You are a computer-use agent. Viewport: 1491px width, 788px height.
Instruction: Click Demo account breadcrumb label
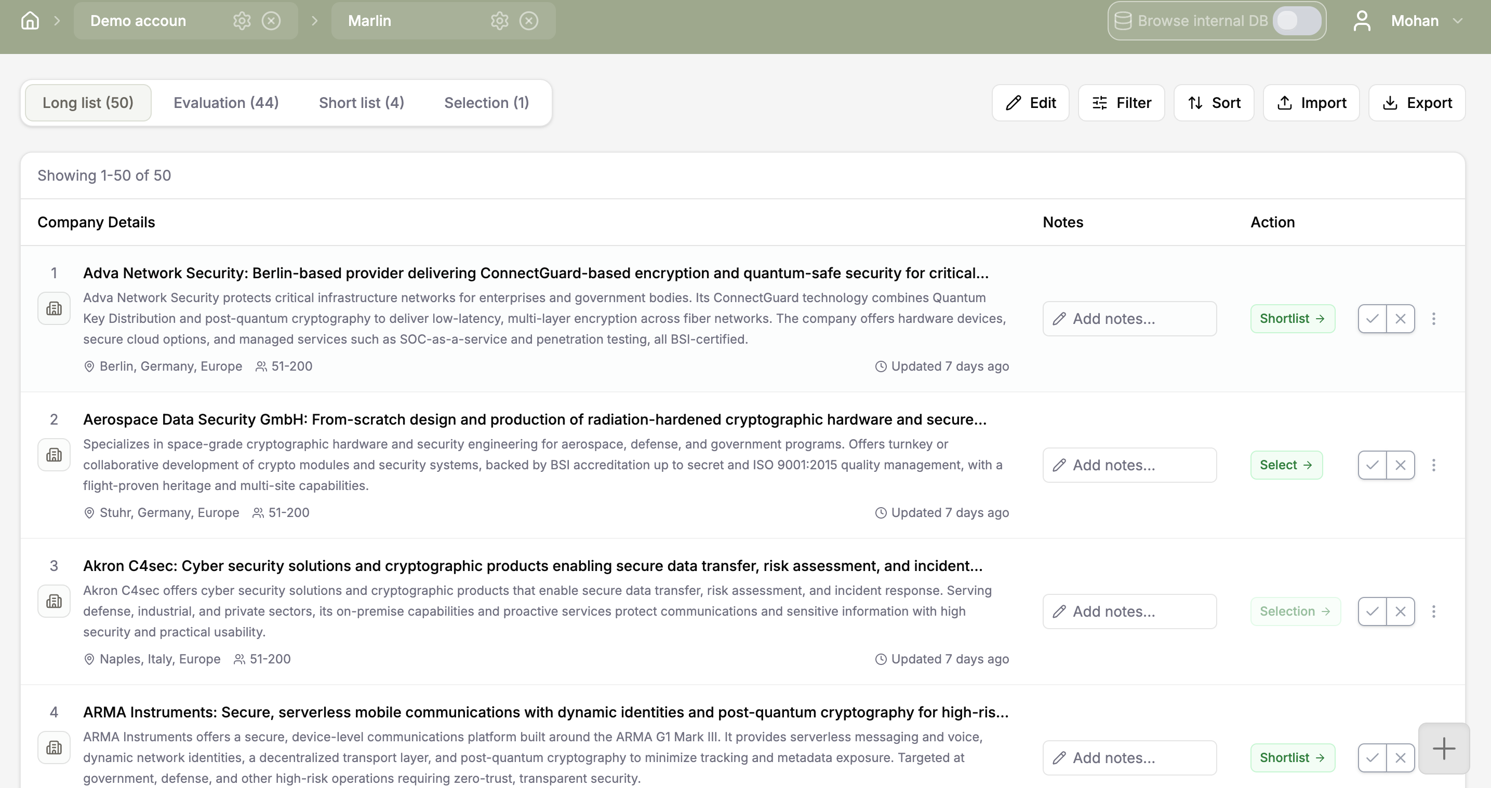(x=138, y=21)
